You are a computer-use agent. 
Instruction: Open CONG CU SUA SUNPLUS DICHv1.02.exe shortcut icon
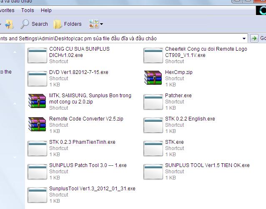(x=38, y=55)
